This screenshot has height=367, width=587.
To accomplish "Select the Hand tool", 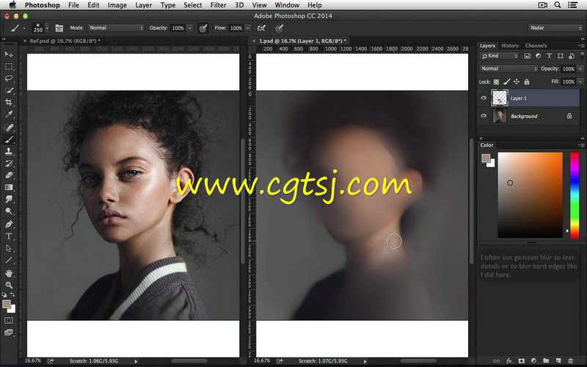I will click(x=9, y=273).
